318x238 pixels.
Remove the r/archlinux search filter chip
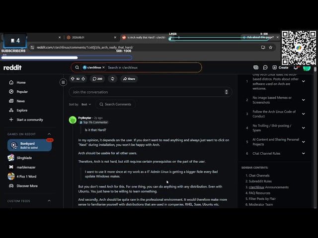click(x=103, y=67)
